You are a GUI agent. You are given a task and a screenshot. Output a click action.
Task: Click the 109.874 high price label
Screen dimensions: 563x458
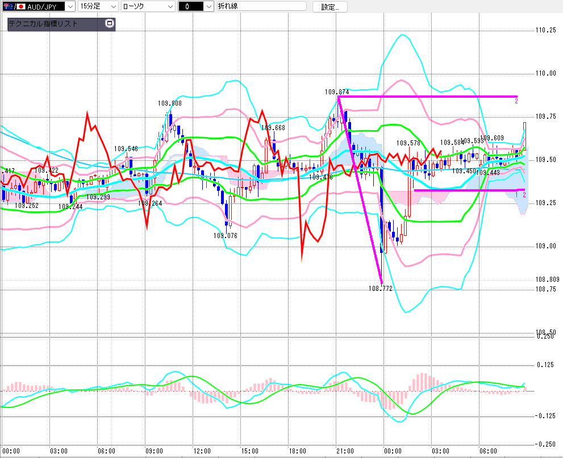click(337, 91)
